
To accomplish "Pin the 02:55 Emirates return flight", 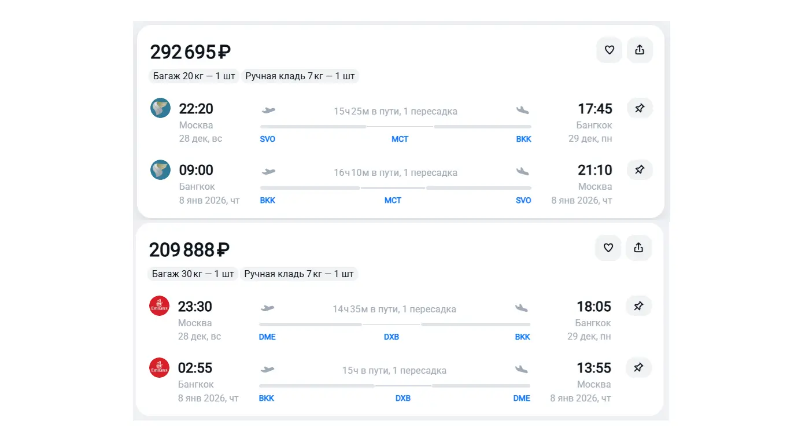I will tap(638, 368).
